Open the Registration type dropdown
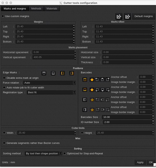The image size is (156, 168). click(x=51, y=92)
